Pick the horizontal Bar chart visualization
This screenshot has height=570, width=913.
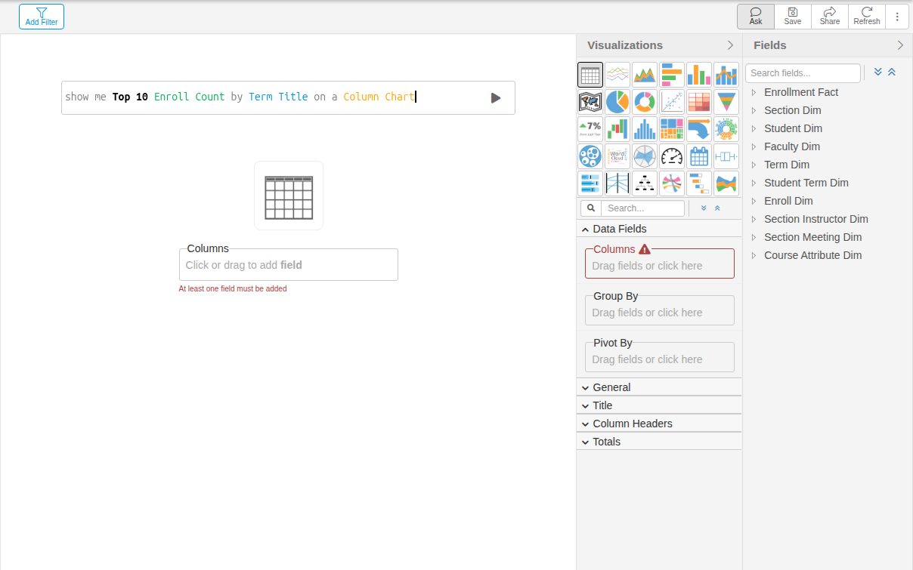click(672, 75)
